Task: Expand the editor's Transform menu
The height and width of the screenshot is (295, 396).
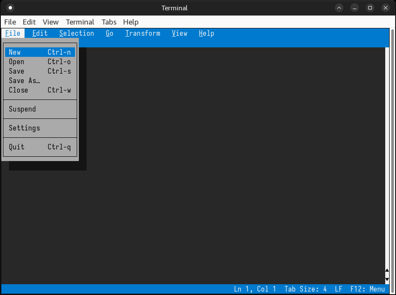Action: 143,33
